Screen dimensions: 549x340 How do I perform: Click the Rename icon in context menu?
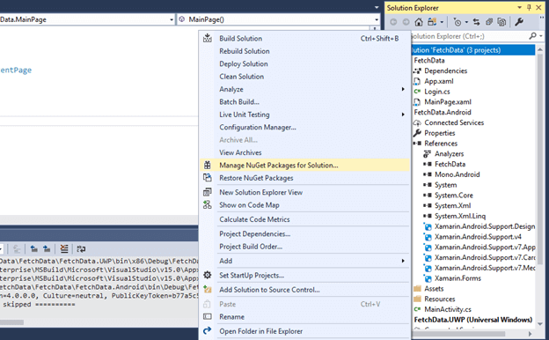point(208,316)
